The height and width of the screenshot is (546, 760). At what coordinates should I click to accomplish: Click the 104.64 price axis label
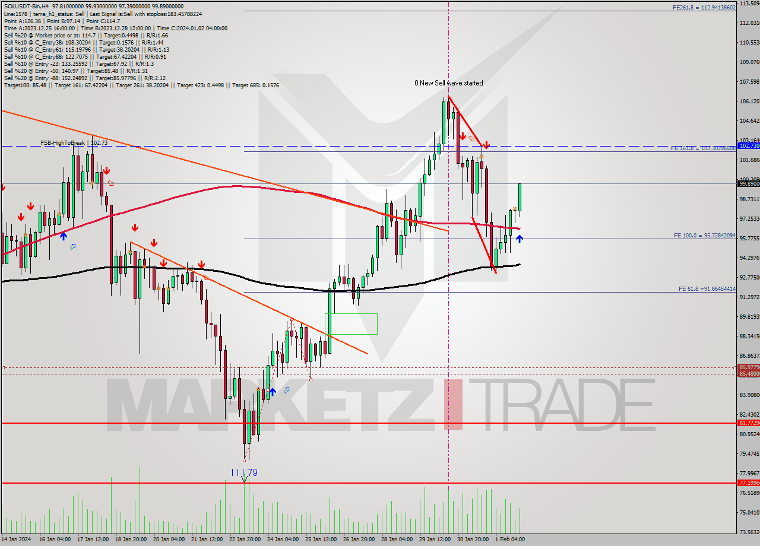749,121
